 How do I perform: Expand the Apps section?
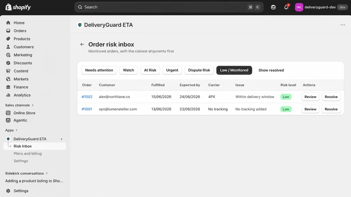(11, 130)
